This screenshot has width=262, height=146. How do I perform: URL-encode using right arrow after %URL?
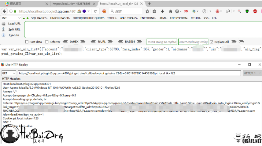coord(110,42)
